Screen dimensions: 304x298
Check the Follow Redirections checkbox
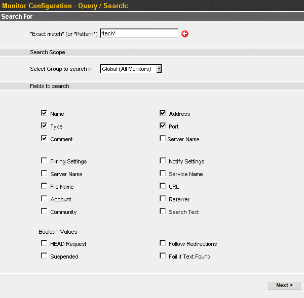[x=163, y=243]
